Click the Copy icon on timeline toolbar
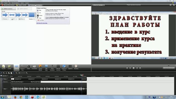 9,73
